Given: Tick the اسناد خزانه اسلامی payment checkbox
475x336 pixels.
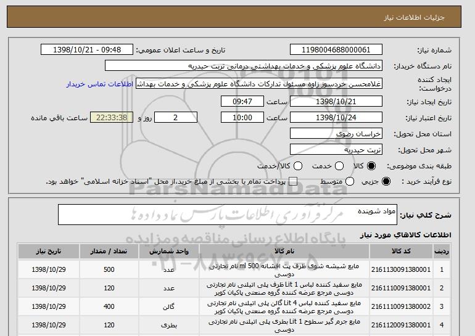Looking at the screenshot, I should click(293, 181).
